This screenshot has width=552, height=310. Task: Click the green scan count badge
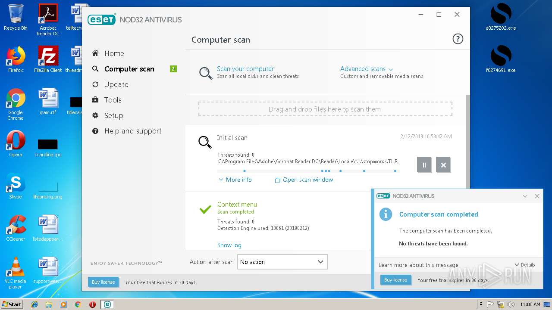[173, 69]
